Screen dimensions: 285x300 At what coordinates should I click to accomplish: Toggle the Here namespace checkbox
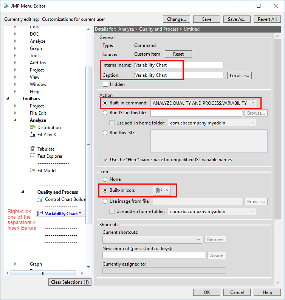pyautogui.click(x=105, y=160)
